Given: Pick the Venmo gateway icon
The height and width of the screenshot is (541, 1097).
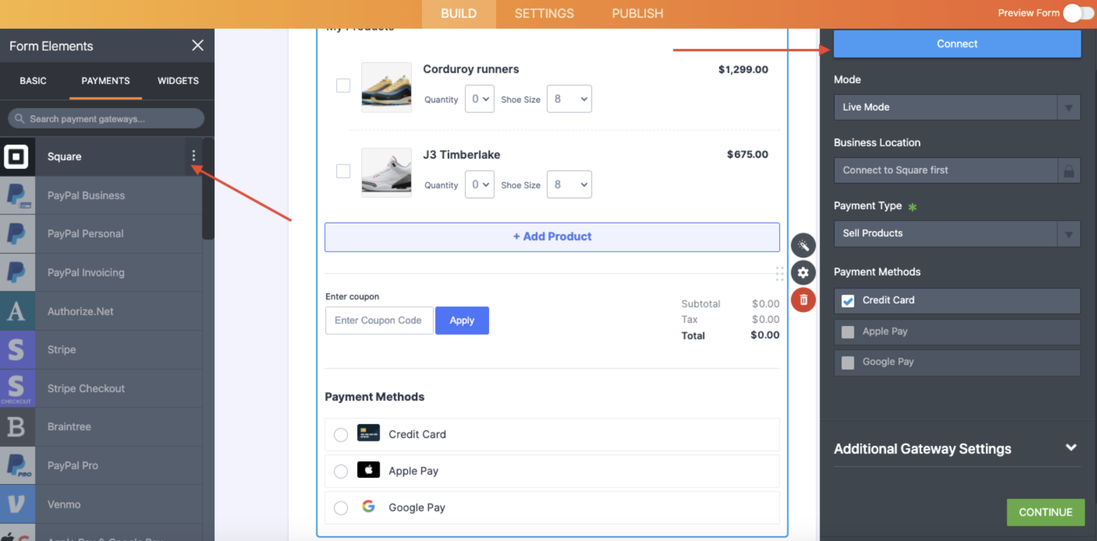Looking at the screenshot, I should [17, 504].
